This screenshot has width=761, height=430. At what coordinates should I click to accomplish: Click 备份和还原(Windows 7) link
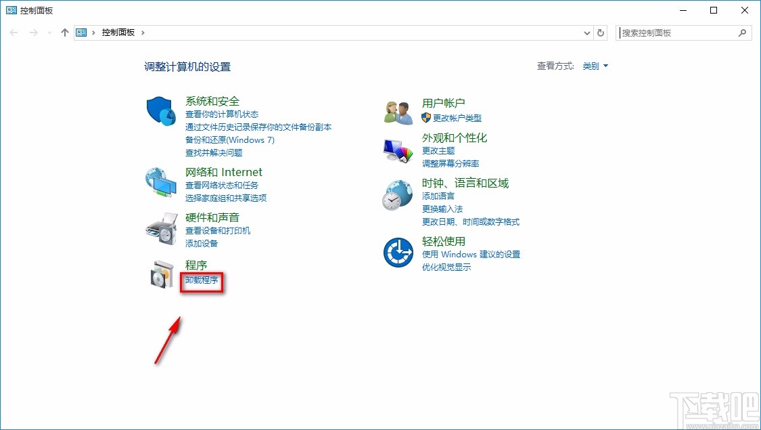point(231,139)
